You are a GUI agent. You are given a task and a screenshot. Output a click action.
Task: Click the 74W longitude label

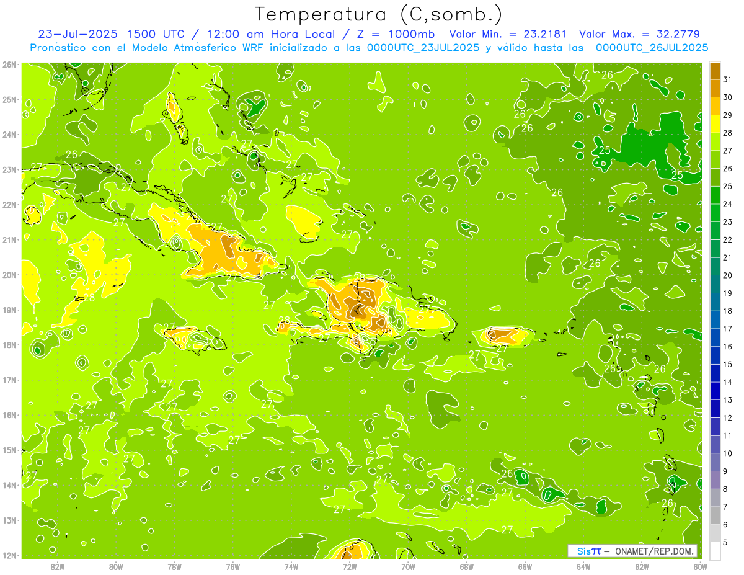click(291, 566)
